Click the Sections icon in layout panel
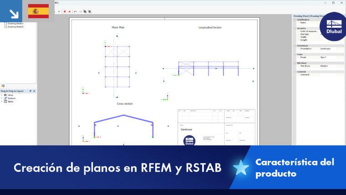The height and width of the screenshot is (195, 346). [5, 98]
